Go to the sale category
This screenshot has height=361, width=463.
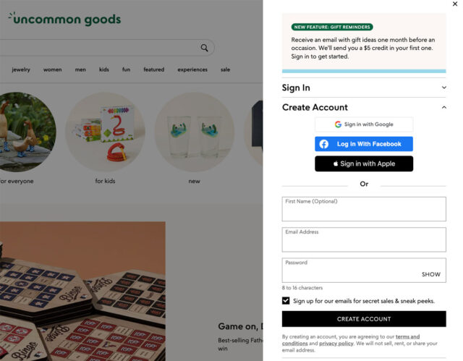pos(225,70)
